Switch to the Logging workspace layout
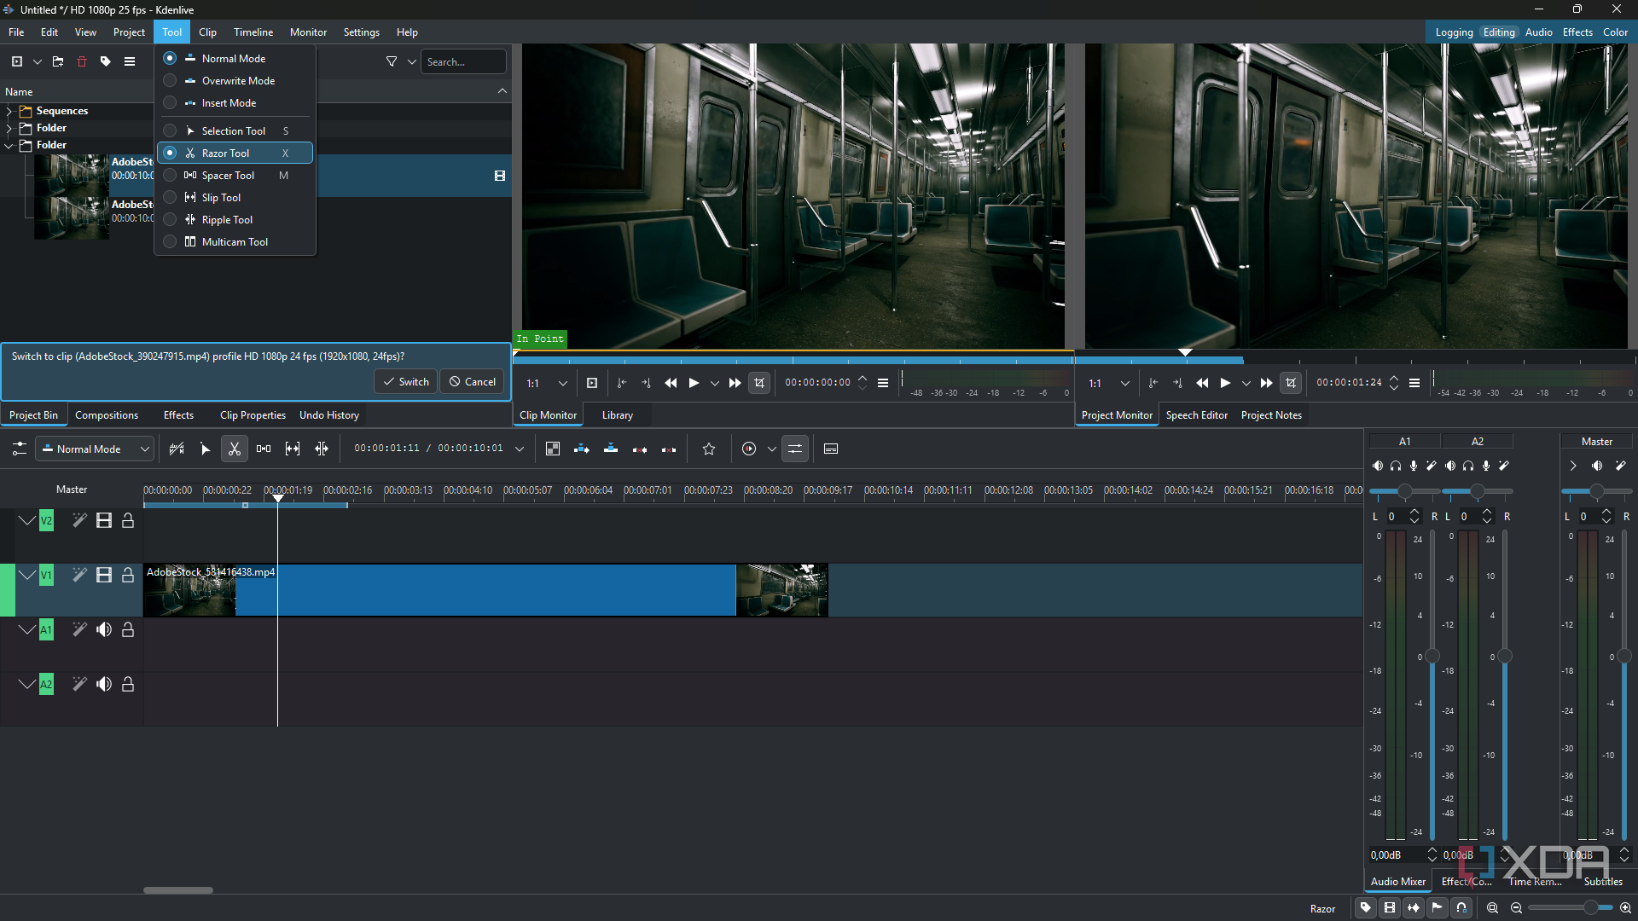This screenshot has width=1638, height=921. pyautogui.click(x=1454, y=32)
